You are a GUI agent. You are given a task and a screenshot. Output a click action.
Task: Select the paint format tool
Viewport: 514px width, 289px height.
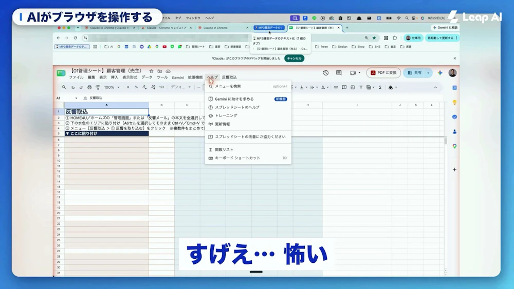pyautogui.click(x=98, y=87)
